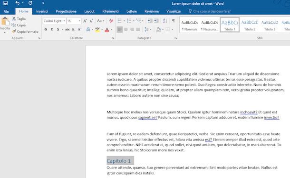Switch to the Inserisci tab
This screenshot has width=290, height=178.
coord(42,11)
